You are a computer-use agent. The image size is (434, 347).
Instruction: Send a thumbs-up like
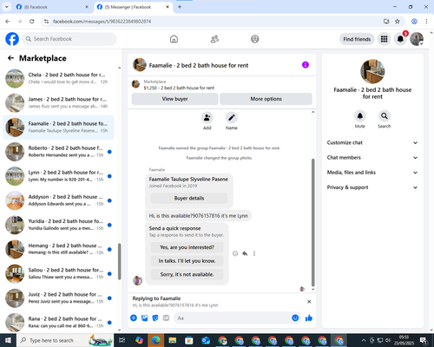pos(309,318)
